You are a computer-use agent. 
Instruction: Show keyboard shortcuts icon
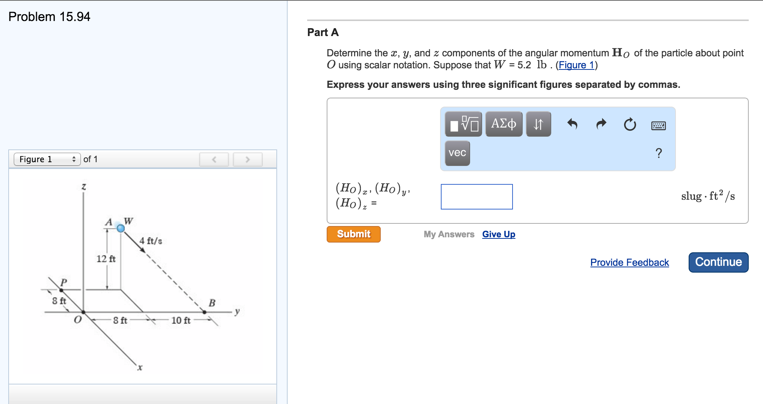pyautogui.click(x=658, y=125)
